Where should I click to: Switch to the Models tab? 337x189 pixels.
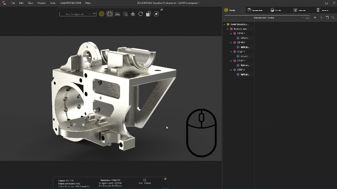click(x=230, y=10)
